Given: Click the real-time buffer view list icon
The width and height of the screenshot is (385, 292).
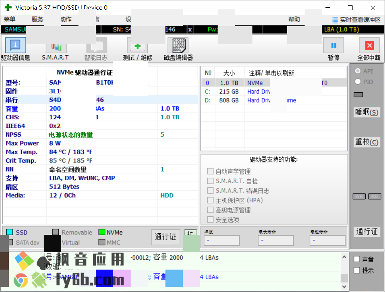Looking at the screenshot, I should [335, 20].
